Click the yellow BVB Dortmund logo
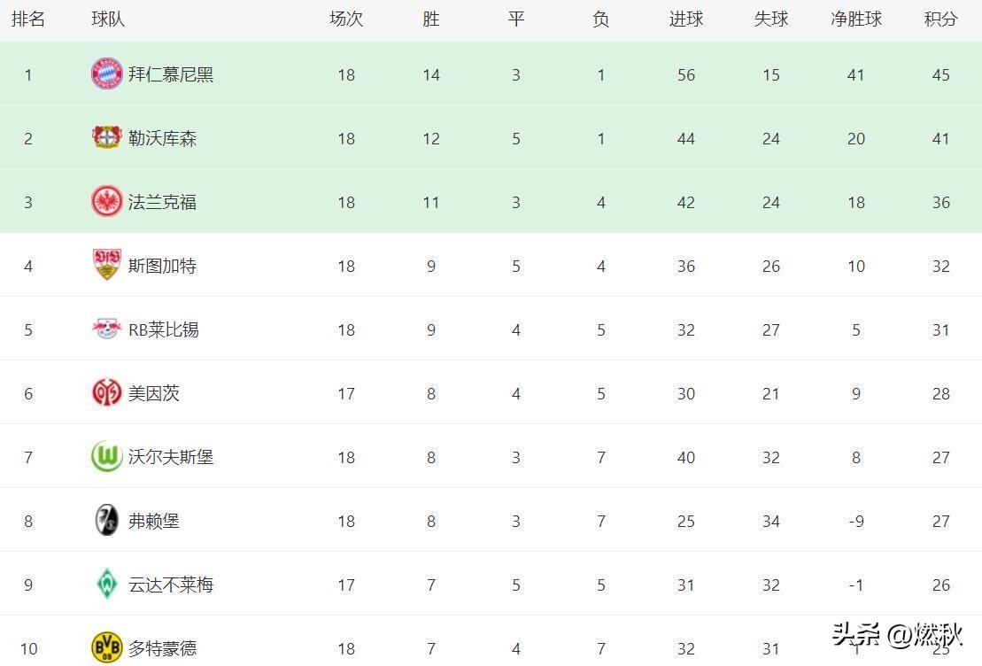The width and height of the screenshot is (982, 666). pyautogui.click(x=107, y=647)
